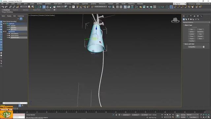Toggle the Layer Explorer icon
This screenshot has height=119, width=211.
121,7
